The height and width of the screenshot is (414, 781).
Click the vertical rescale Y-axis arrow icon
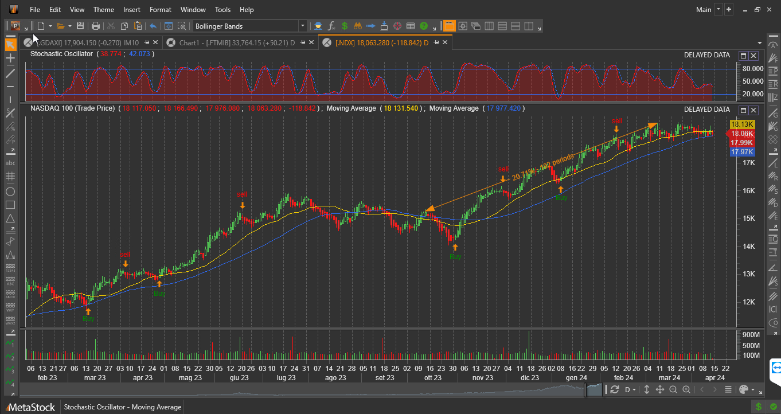pyautogui.click(x=647, y=389)
